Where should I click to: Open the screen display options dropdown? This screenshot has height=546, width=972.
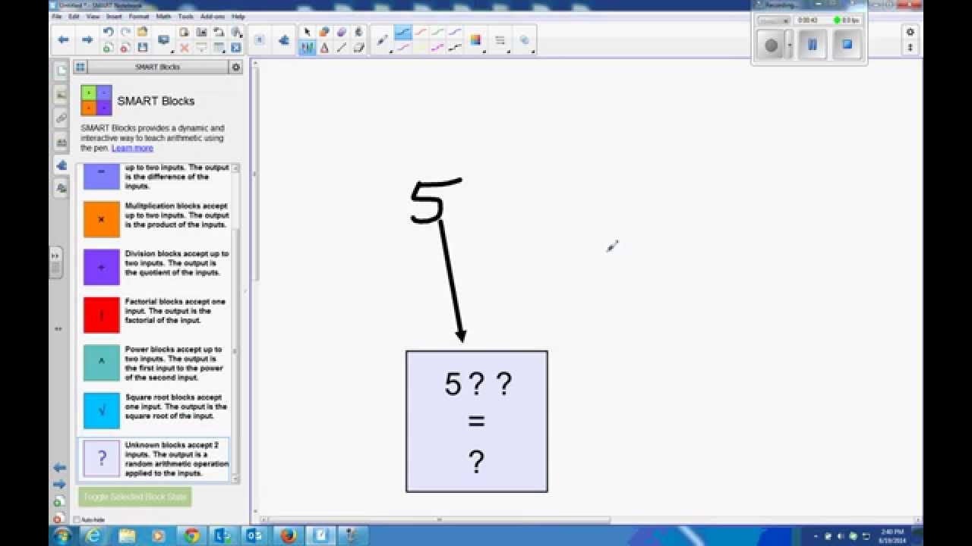click(x=164, y=40)
